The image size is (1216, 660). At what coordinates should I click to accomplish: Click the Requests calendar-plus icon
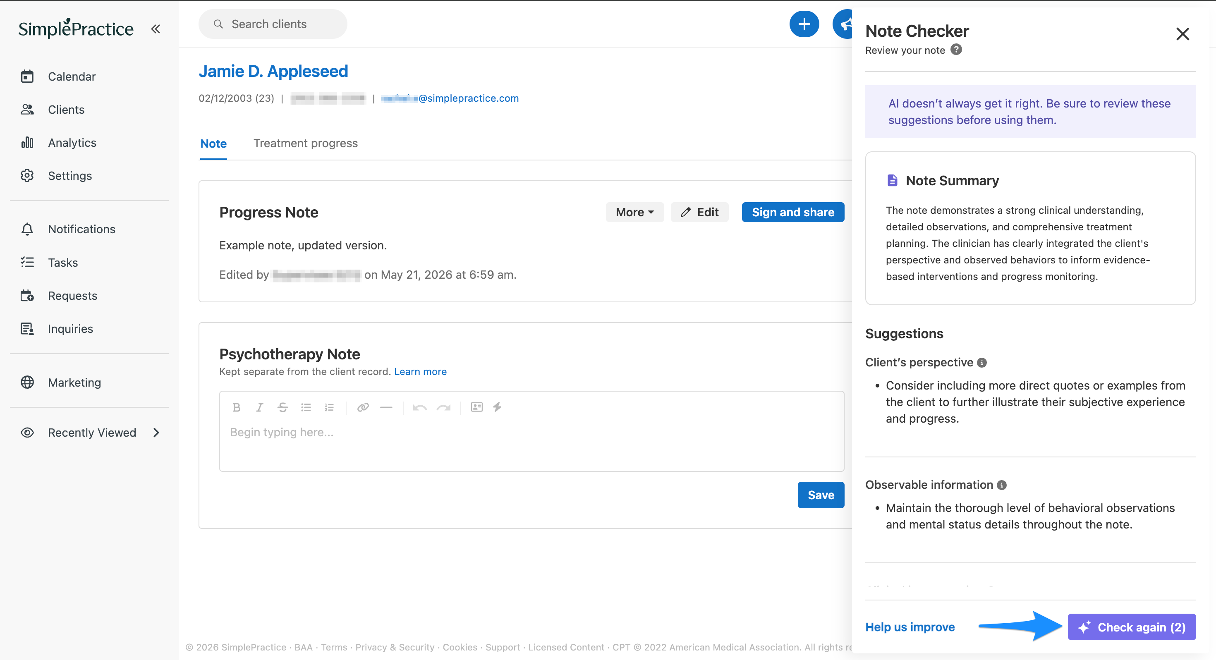pos(27,296)
